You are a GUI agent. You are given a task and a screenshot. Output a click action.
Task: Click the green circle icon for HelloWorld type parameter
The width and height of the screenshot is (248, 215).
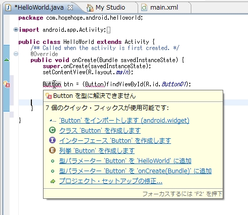pos(53,161)
